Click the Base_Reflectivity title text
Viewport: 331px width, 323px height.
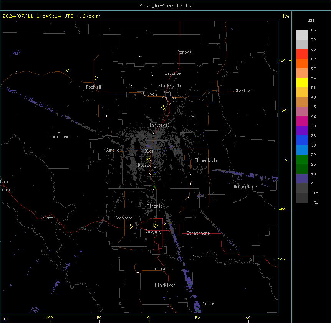[165, 6]
